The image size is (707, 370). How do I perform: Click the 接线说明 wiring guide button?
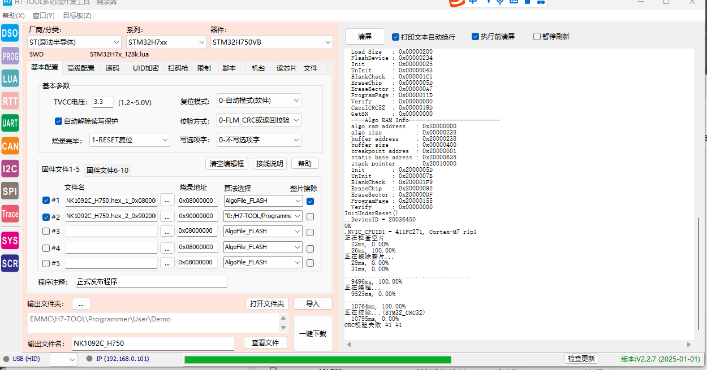pos(270,164)
